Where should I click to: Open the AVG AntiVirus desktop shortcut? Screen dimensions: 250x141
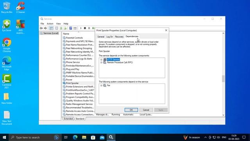click(20, 27)
